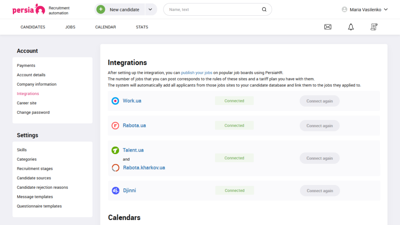Open Company information

click(x=37, y=84)
